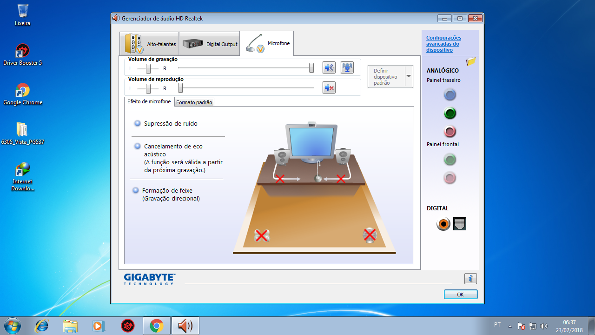Screen dimensions: 595x335
Task: Open the media player taskbar icon
Action: [99, 326]
